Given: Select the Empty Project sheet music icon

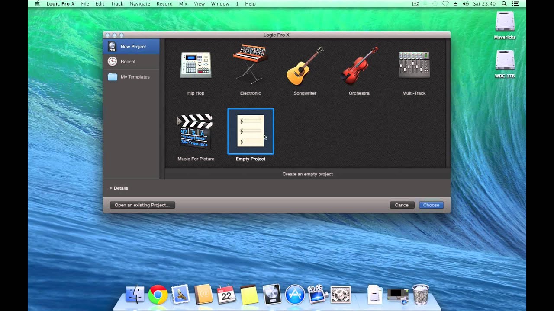Looking at the screenshot, I should point(251,131).
